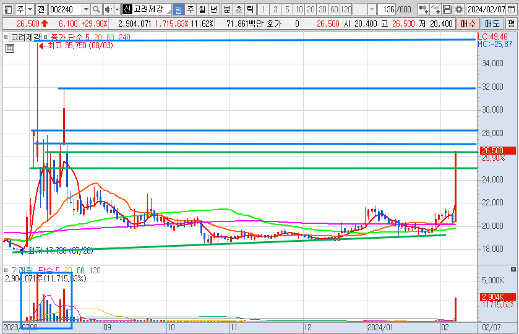The height and width of the screenshot is (334, 519).
Task: Click the red 2,904K volume axis tag
Action: click(497, 297)
